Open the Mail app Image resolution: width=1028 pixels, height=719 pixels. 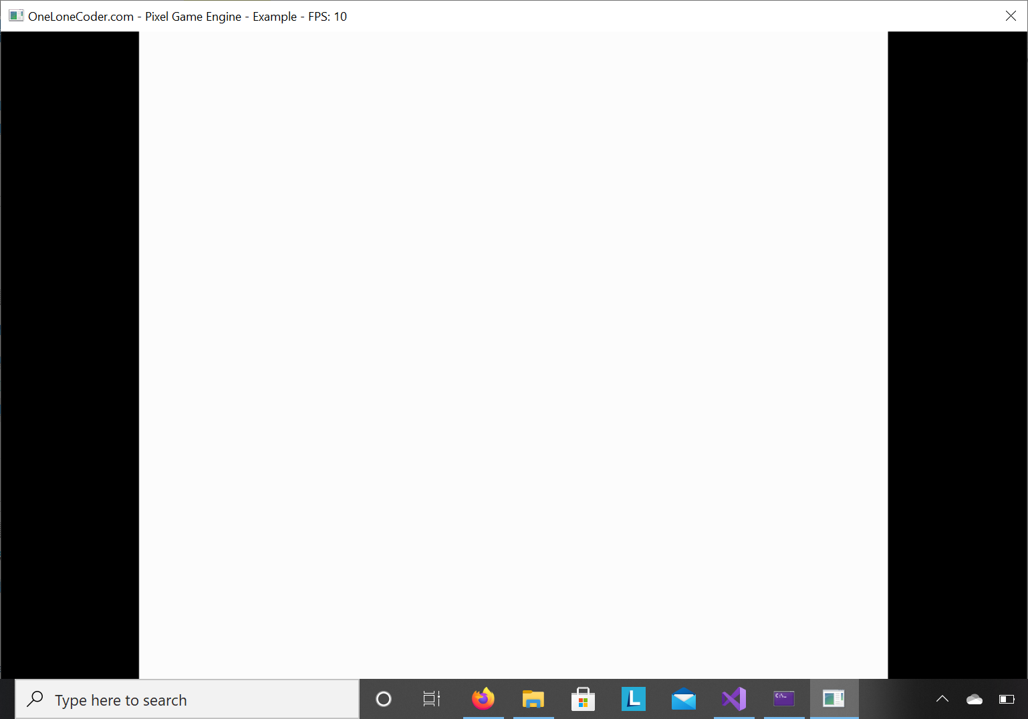(x=684, y=699)
